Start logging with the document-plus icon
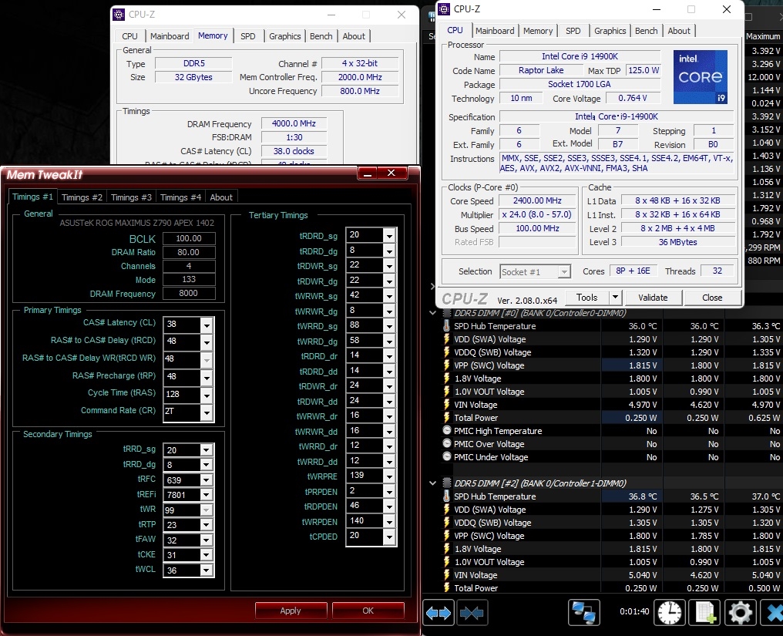Image resolution: width=783 pixels, height=636 pixels. (704, 613)
